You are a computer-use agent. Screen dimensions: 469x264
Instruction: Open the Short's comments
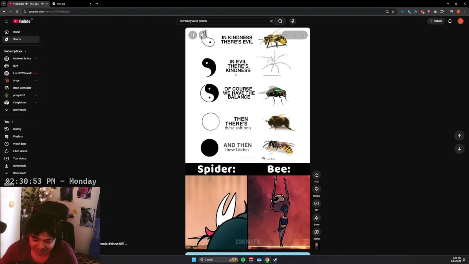click(x=317, y=203)
